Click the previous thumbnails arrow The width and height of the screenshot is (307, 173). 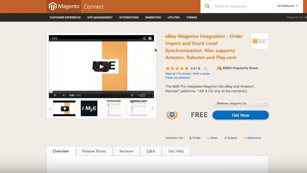(x=50, y=108)
